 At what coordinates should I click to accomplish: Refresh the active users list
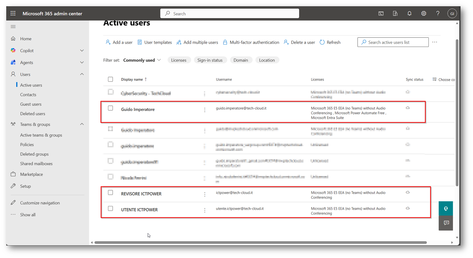tap(330, 42)
